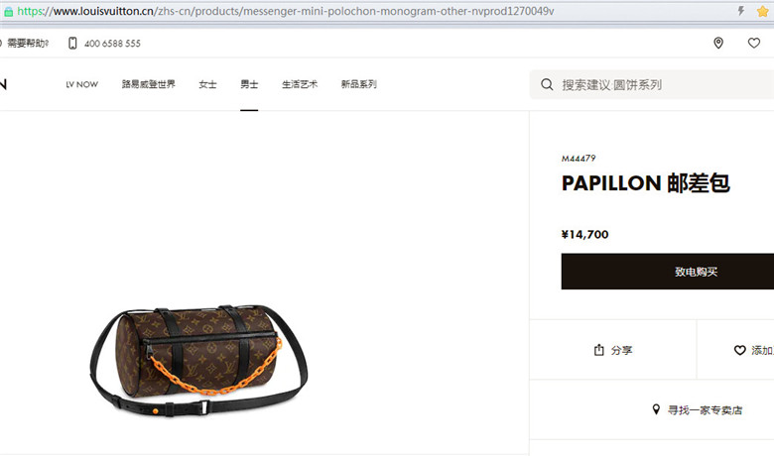Click the share icon next to 分享
Viewport: 774px width, 456px height.
pyautogui.click(x=598, y=350)
